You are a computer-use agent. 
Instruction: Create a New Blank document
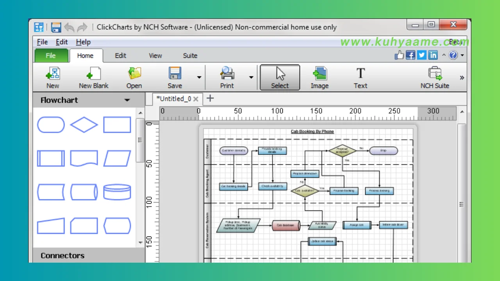[93, 78]
